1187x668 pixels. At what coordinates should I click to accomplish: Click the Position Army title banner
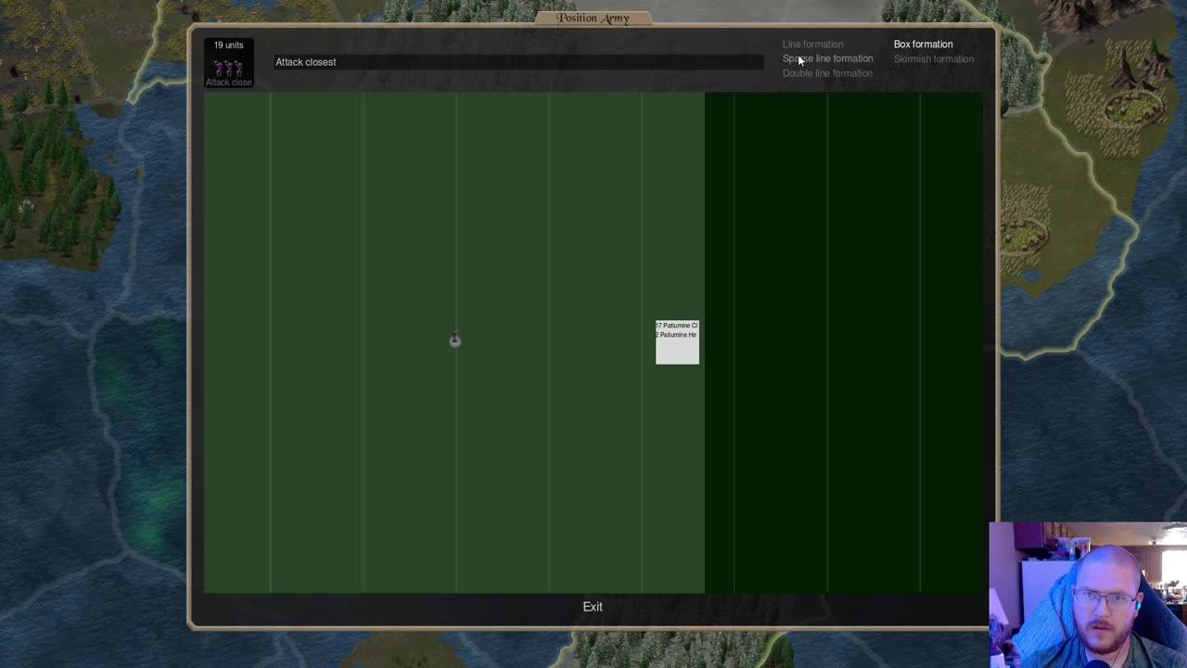593,18
